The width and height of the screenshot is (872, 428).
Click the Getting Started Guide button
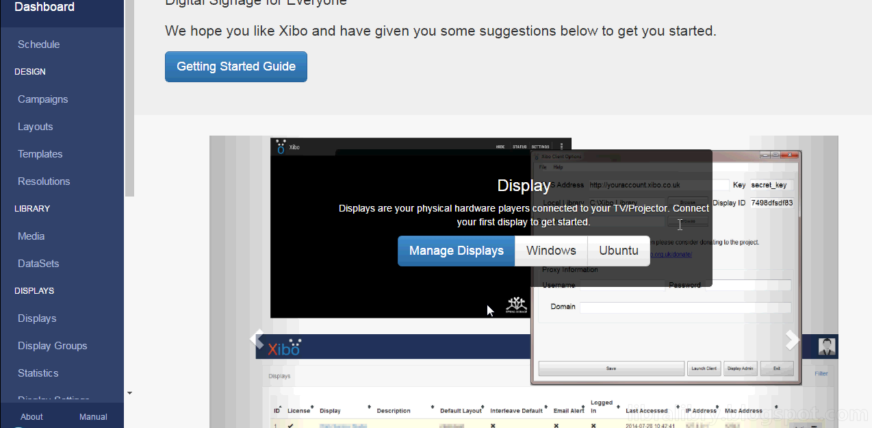coord(236,66)
